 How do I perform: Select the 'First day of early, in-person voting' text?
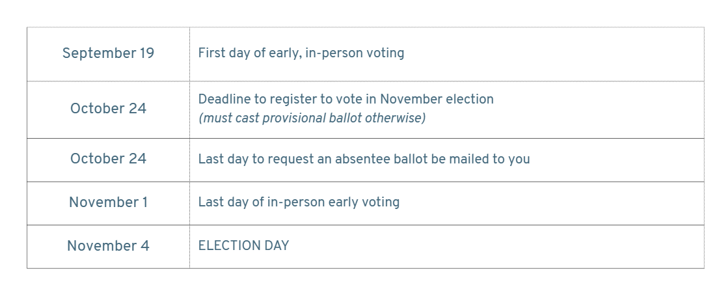[x=301, y=53]
